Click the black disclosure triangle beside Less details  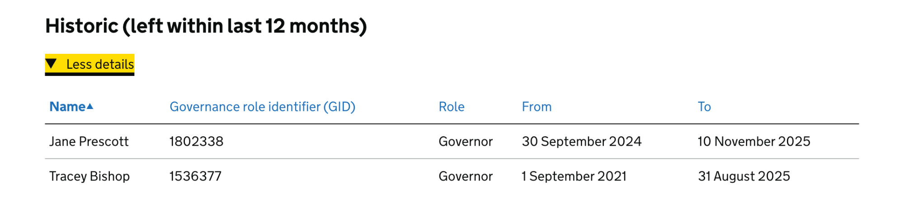[x=51, y=64]
